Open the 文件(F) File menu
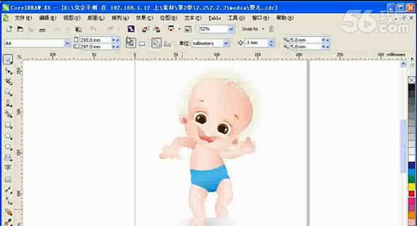 tap(23, 18)
